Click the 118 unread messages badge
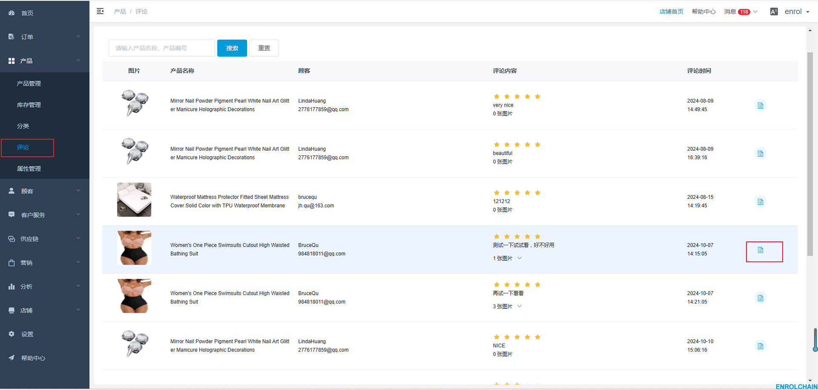 744,12
